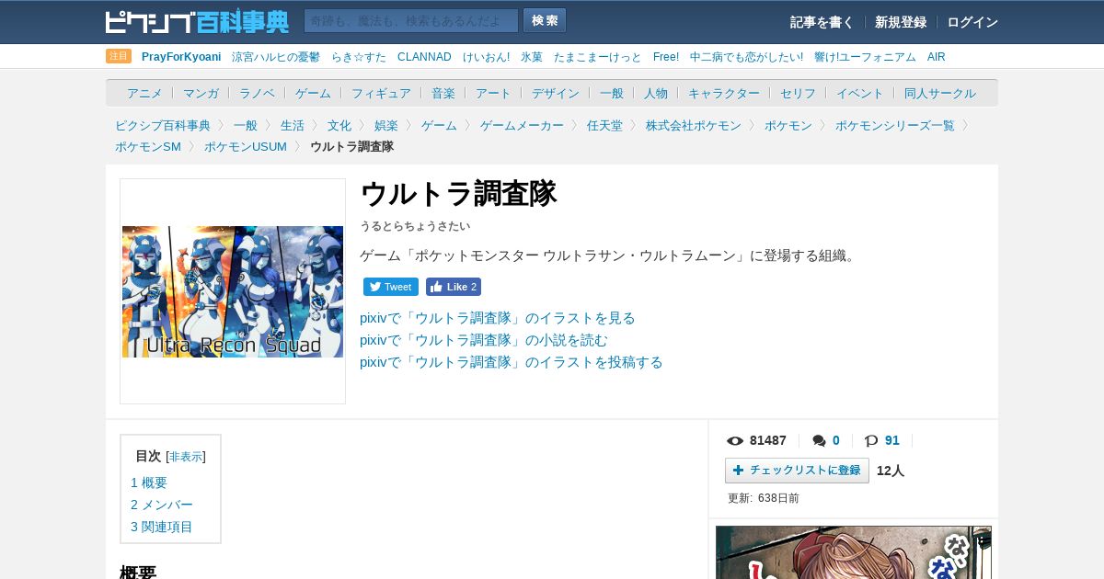This screenshot has height=579, width=1104.
Task: Open the ラノベ category tab
Action: tap(257, 93)
